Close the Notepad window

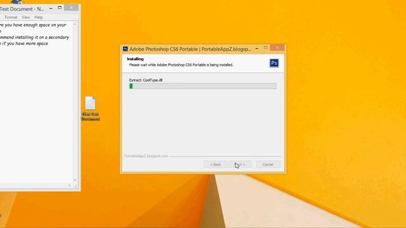click(71, 8)
